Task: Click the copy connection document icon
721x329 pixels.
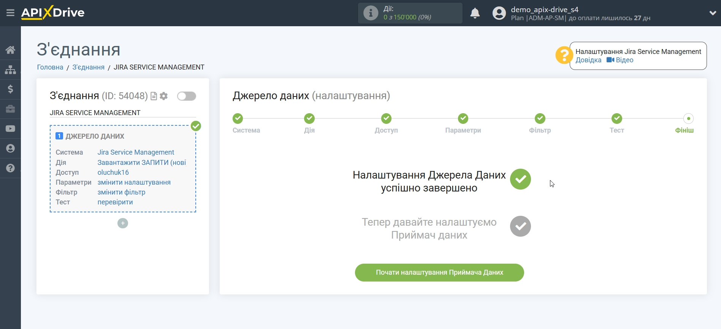Action: pyautogui.click(x=154, y=96)
